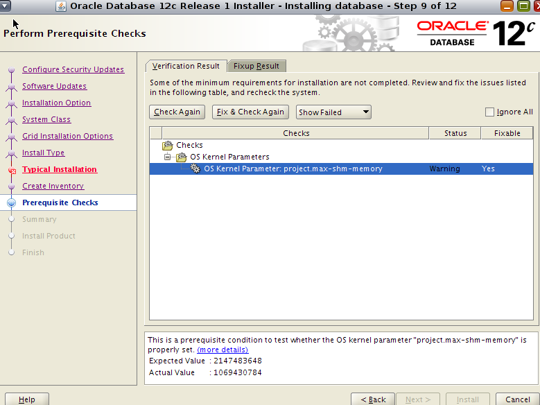Click the Help button
This screenshot has width=540, height=405.
[x=27, y=399]
